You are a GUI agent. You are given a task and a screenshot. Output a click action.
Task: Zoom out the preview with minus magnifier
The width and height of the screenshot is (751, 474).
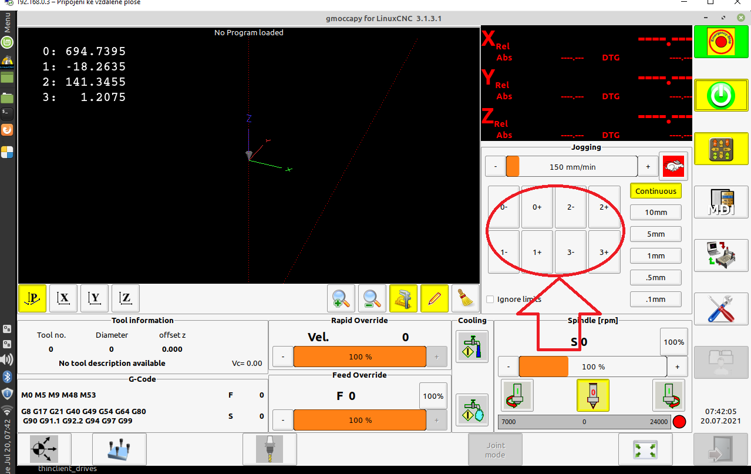pos(372,298)
